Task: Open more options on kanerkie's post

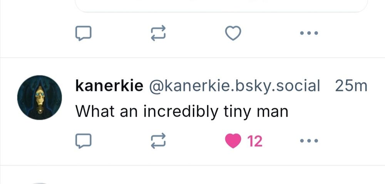Action: pyautogui.click(x=309, y=141)
